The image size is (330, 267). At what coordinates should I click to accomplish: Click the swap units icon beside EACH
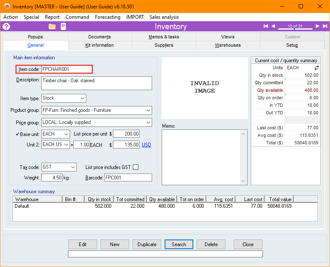(x=316, y=68)
